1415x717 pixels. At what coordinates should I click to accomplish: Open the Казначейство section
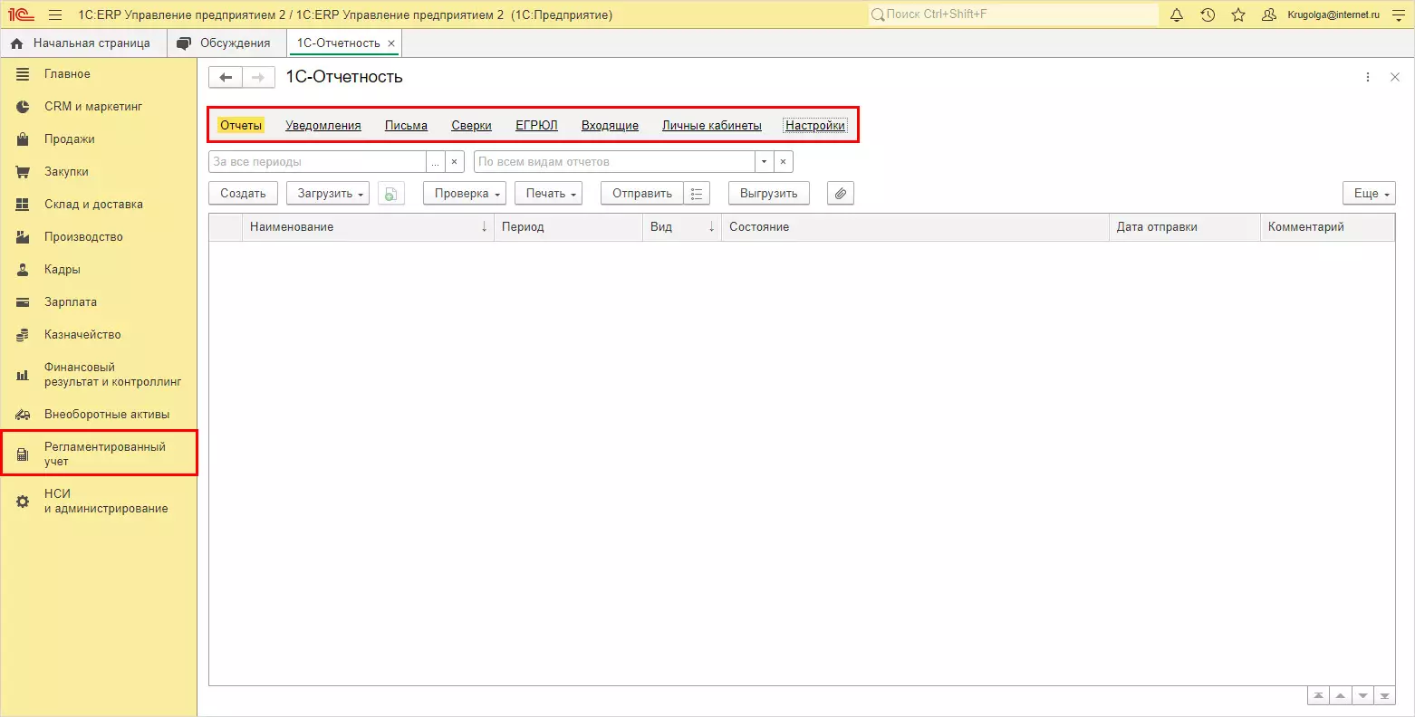[x=99, y=335]
